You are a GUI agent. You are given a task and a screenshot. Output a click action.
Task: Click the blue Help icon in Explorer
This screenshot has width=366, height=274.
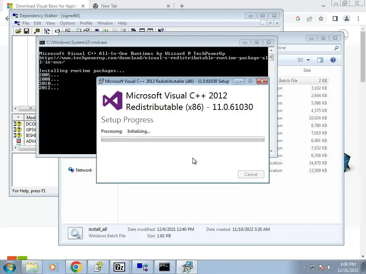coord(333,60)
